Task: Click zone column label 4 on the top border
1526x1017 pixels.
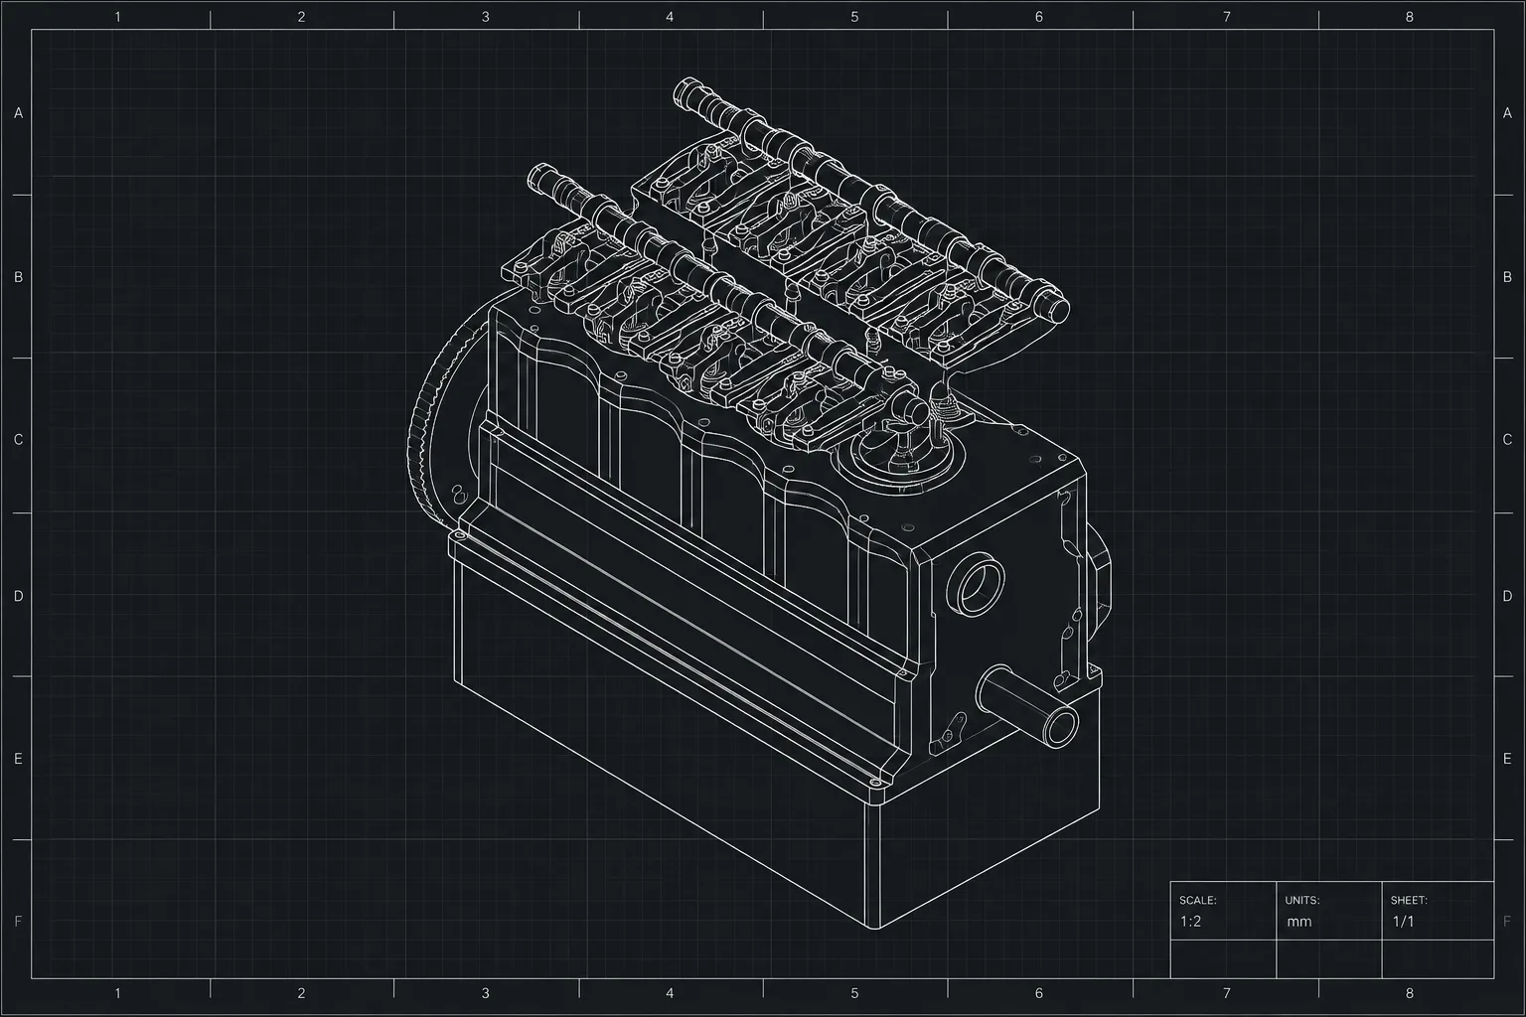Action: (x=670, y=17)
